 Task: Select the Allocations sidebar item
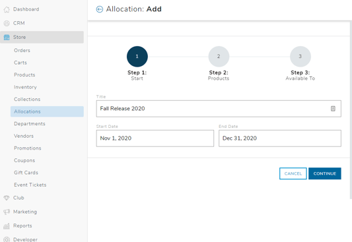tap(47, 111)
